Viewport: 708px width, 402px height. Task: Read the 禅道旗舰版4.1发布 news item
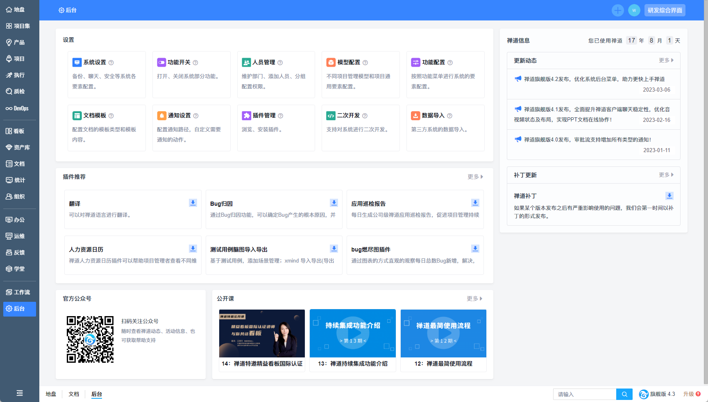pyautogui.click(x=594, y=115)
